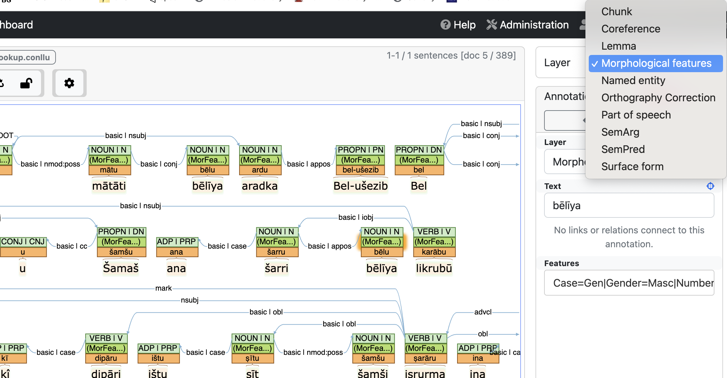Viewport: 727px width, 378px height.
Task: Pick Lemma in the layer list
Action: pos(619,46)
